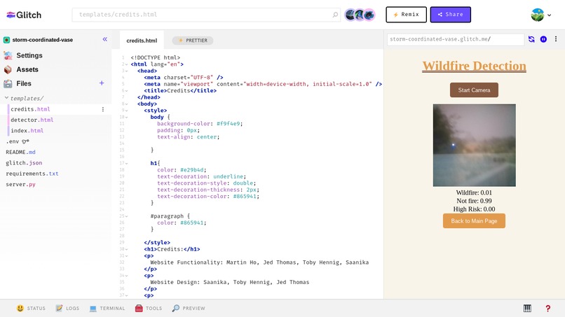Click the "High Risk: 0.00" text

click(474, 209)
